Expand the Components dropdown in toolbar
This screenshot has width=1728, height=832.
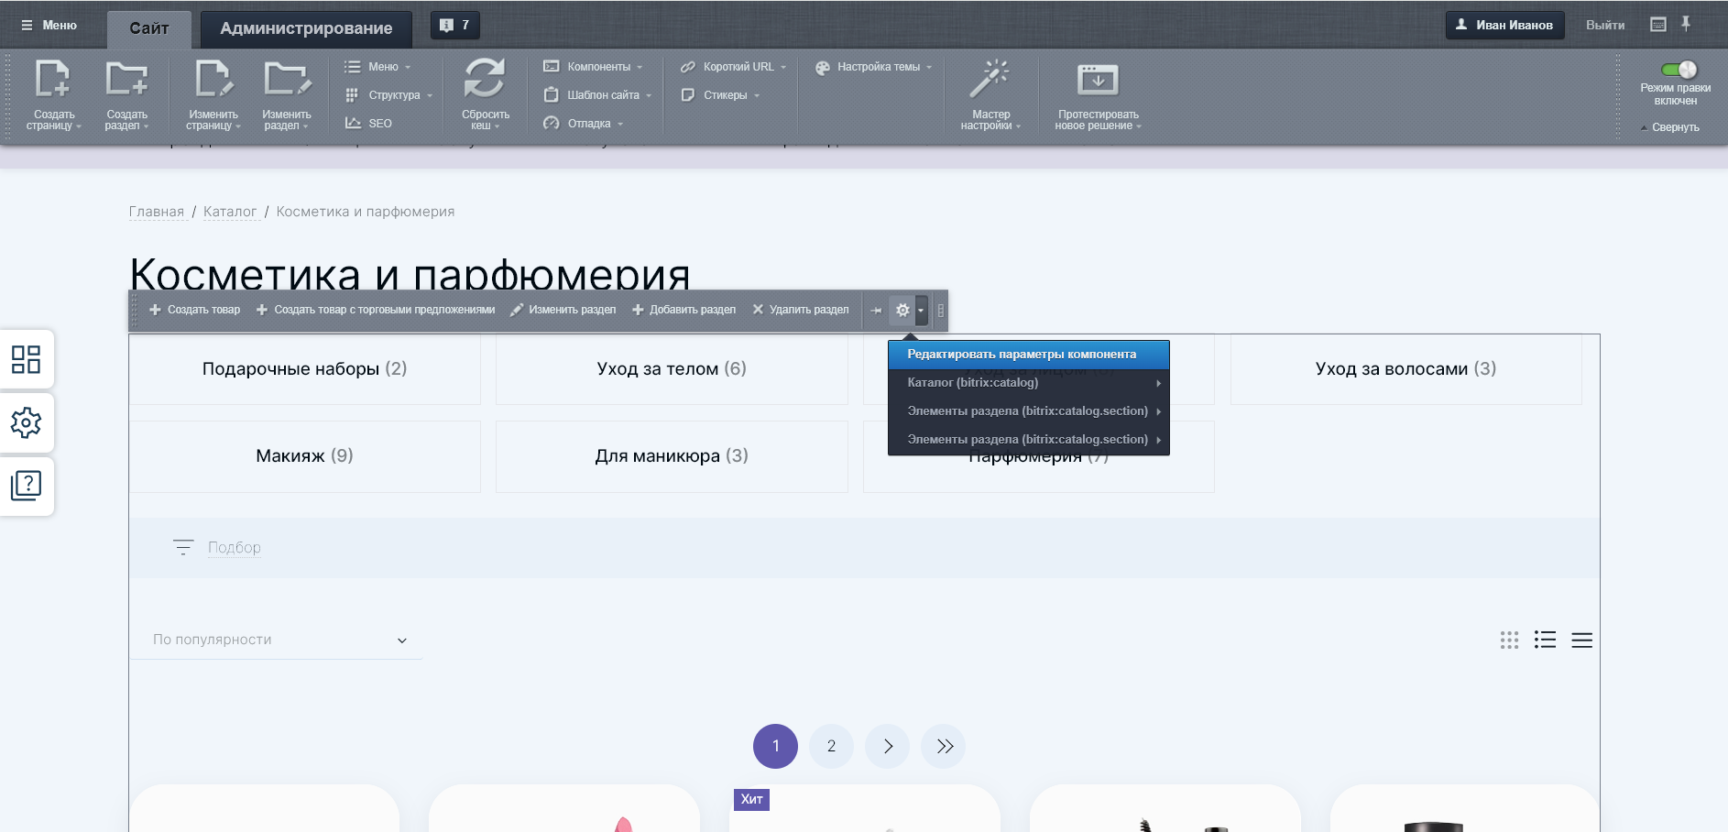598,67
